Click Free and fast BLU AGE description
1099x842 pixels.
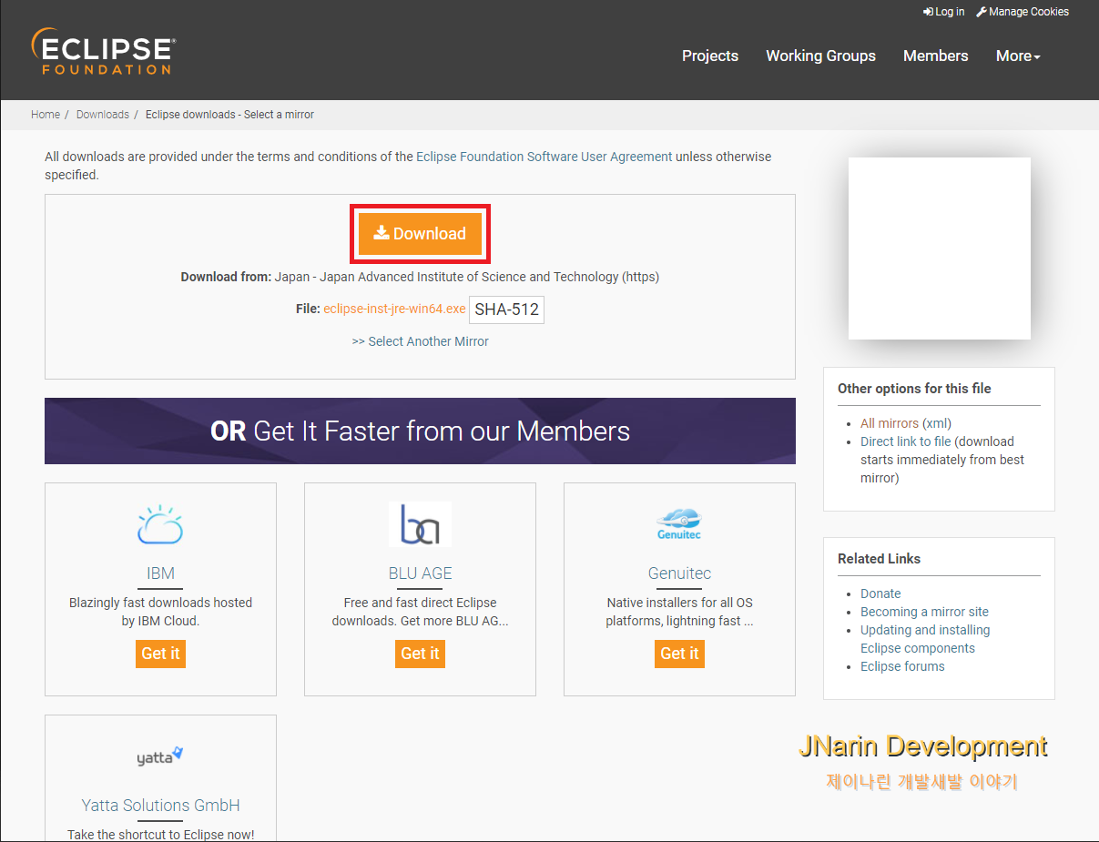[420, 612]
